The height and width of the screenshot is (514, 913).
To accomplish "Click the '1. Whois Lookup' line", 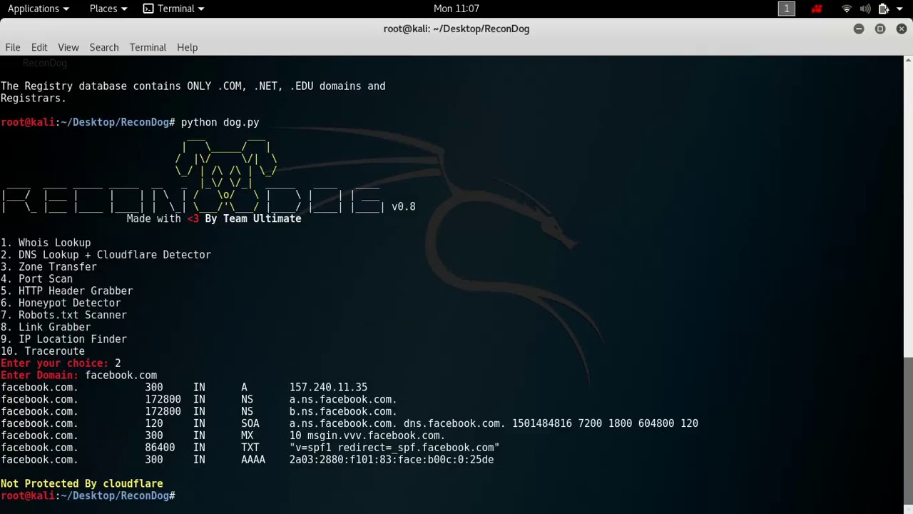I will pyautogui.click(x=46, y=243).
